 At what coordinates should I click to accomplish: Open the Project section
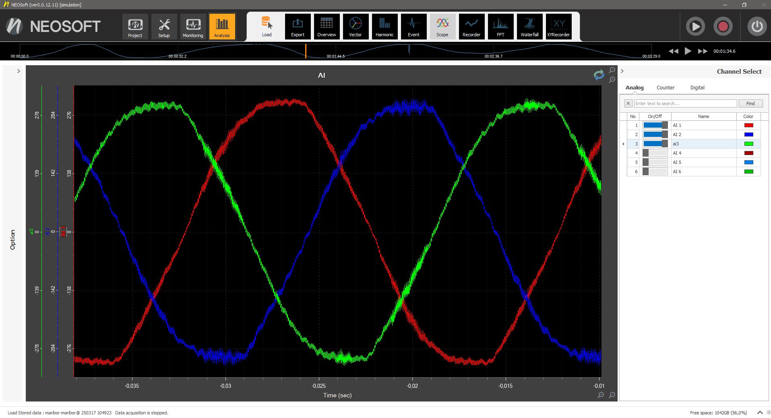click(x=135, y=27)
